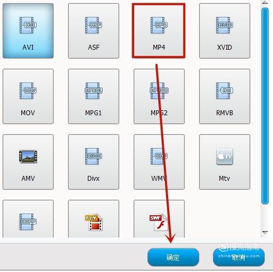Select the AMV format with landscape icon

point(28,162)
